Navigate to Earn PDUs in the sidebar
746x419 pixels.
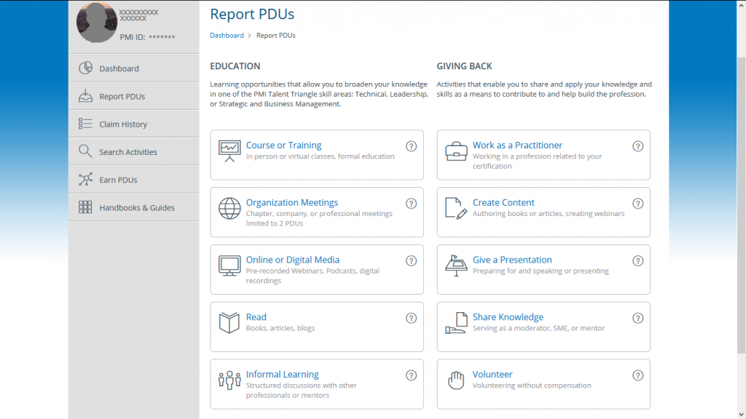(134, 180)
